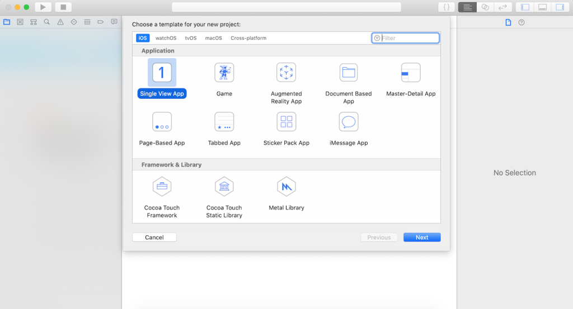Viewport: 573px width, 309px height.
Task: Select the Page-Based App template
Action: click(x=162, y=129)
